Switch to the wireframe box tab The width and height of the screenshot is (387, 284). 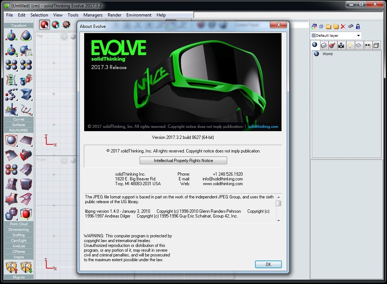[x=376, y=46]
